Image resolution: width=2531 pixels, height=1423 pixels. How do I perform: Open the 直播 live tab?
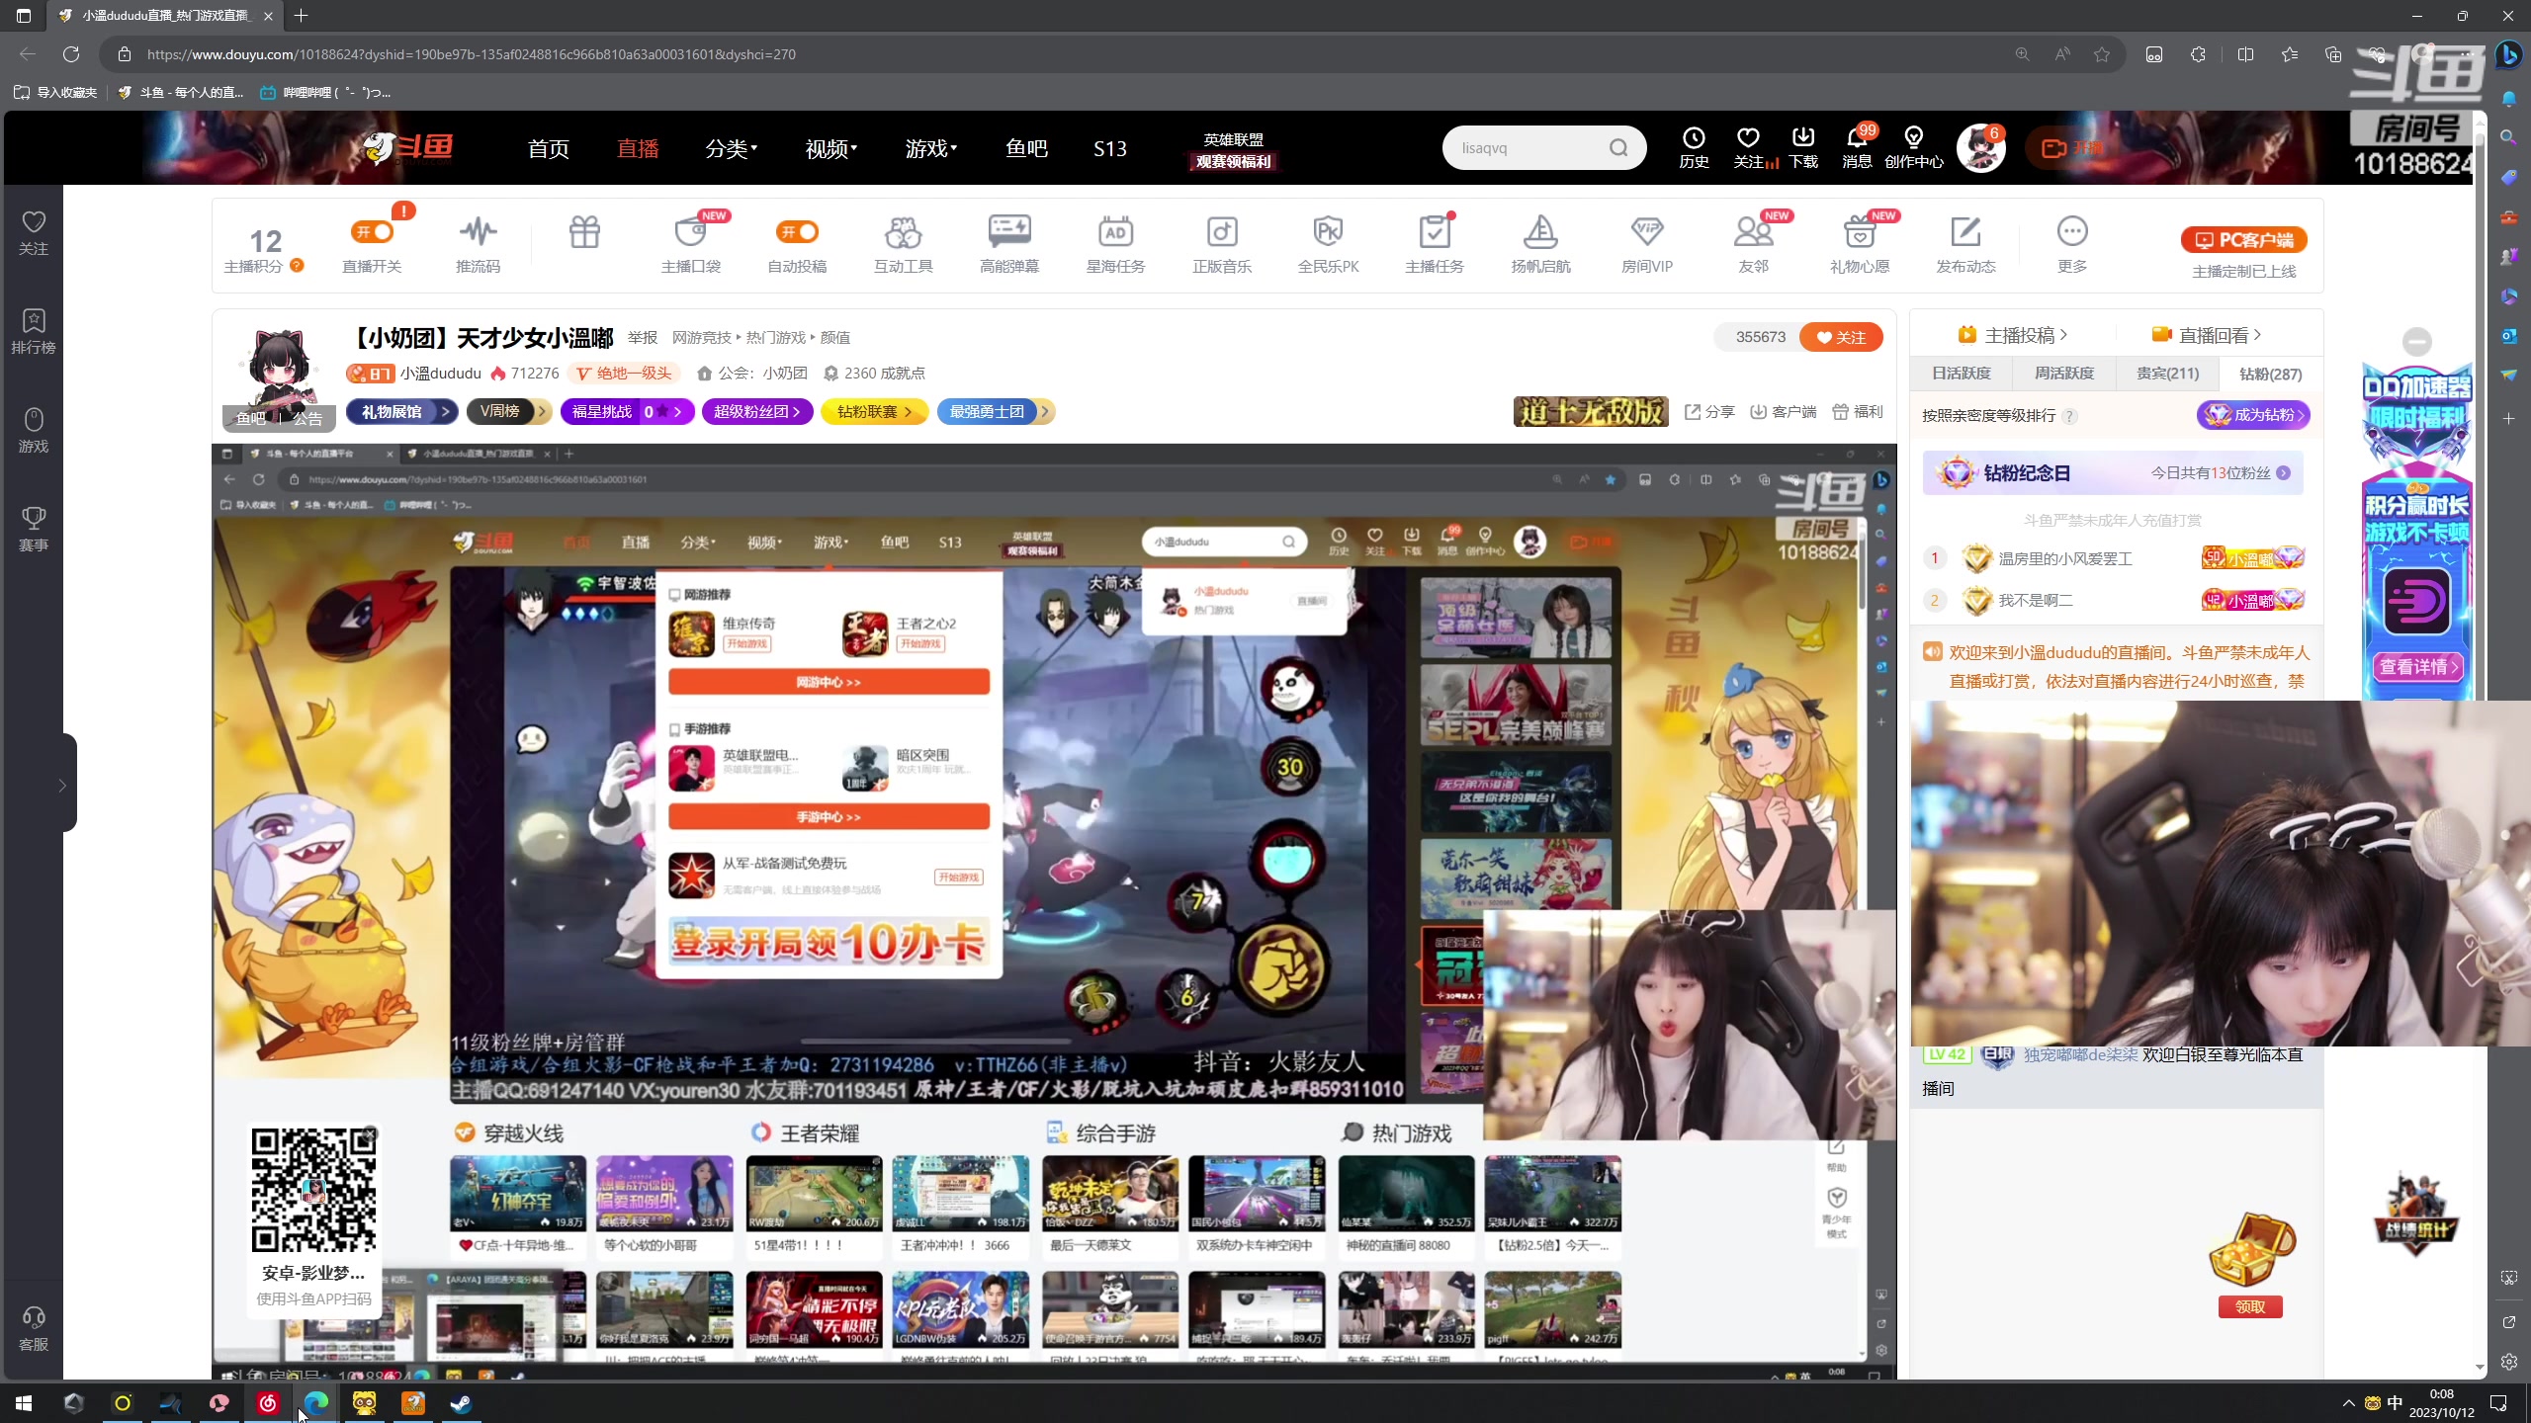638,148
